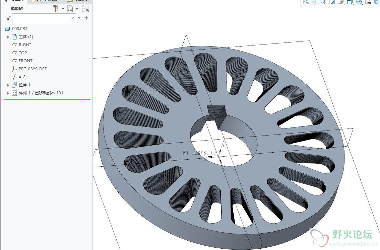Open the saved orientations icon

(359, 2)
